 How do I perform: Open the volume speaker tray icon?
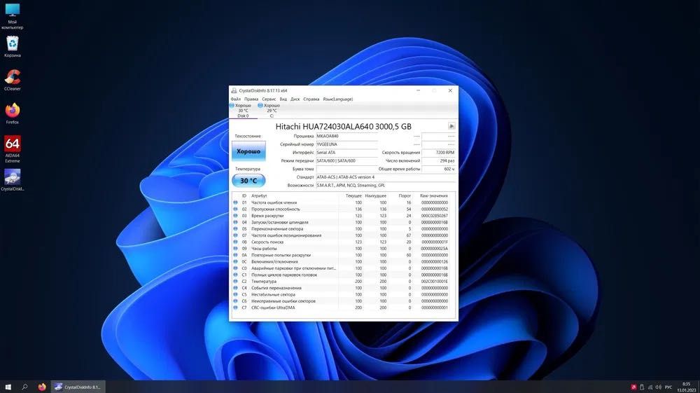click(658, 387)
